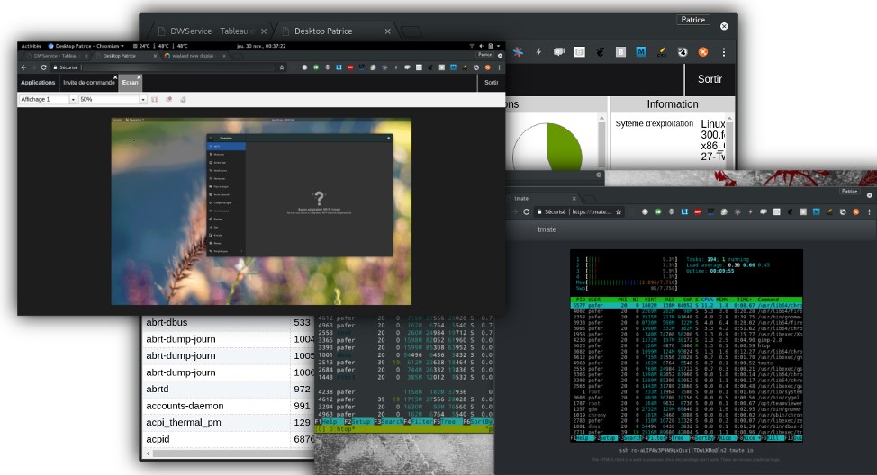Open the Desktop Patrice - Chromium app menu
The image size is (877, 475).
tap(86, 46)
